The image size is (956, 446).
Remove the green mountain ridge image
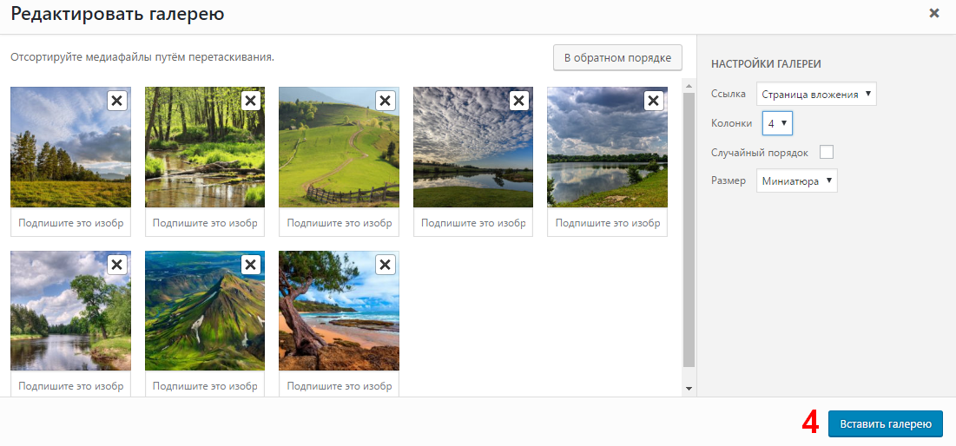[x=251, y=265]
